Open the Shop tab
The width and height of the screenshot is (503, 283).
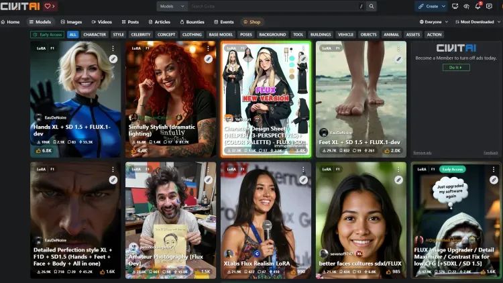[x=251, y=22]
